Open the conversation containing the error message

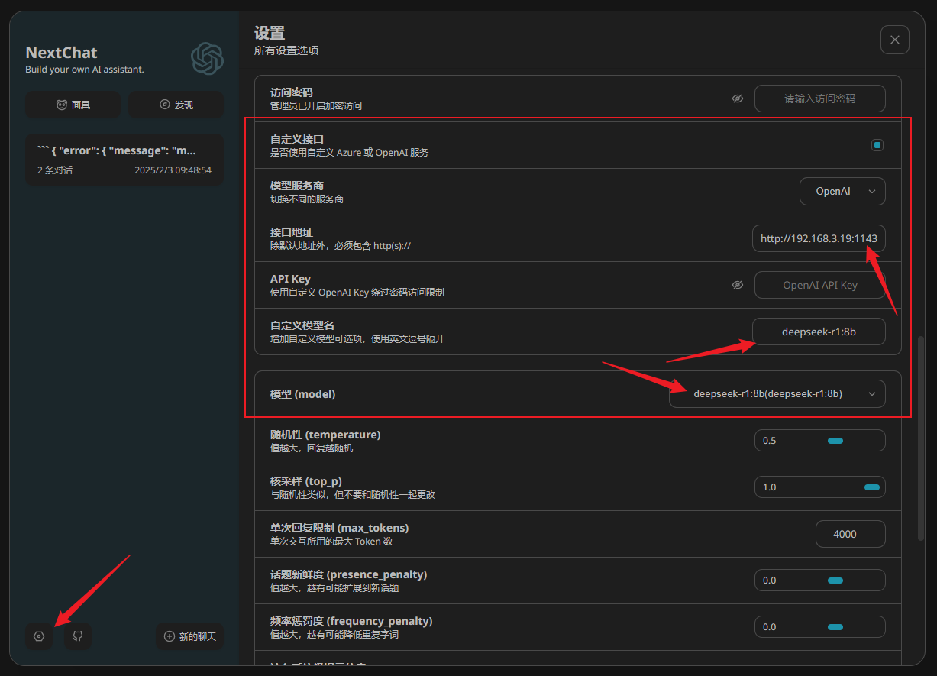tap(124, 160)
